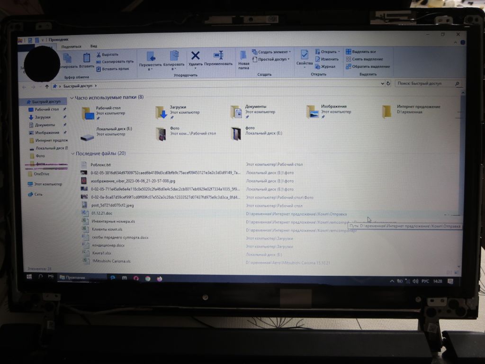Click the Переименовать rename icon
The width and height of the screenshot is (485, 364).
click(x=218, y=58)
